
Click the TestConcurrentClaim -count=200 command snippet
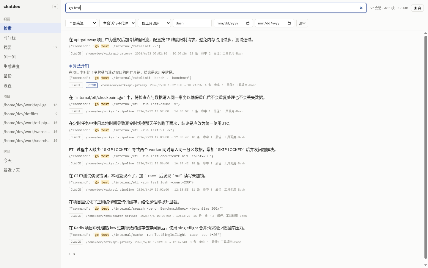[x=141, y=156]
